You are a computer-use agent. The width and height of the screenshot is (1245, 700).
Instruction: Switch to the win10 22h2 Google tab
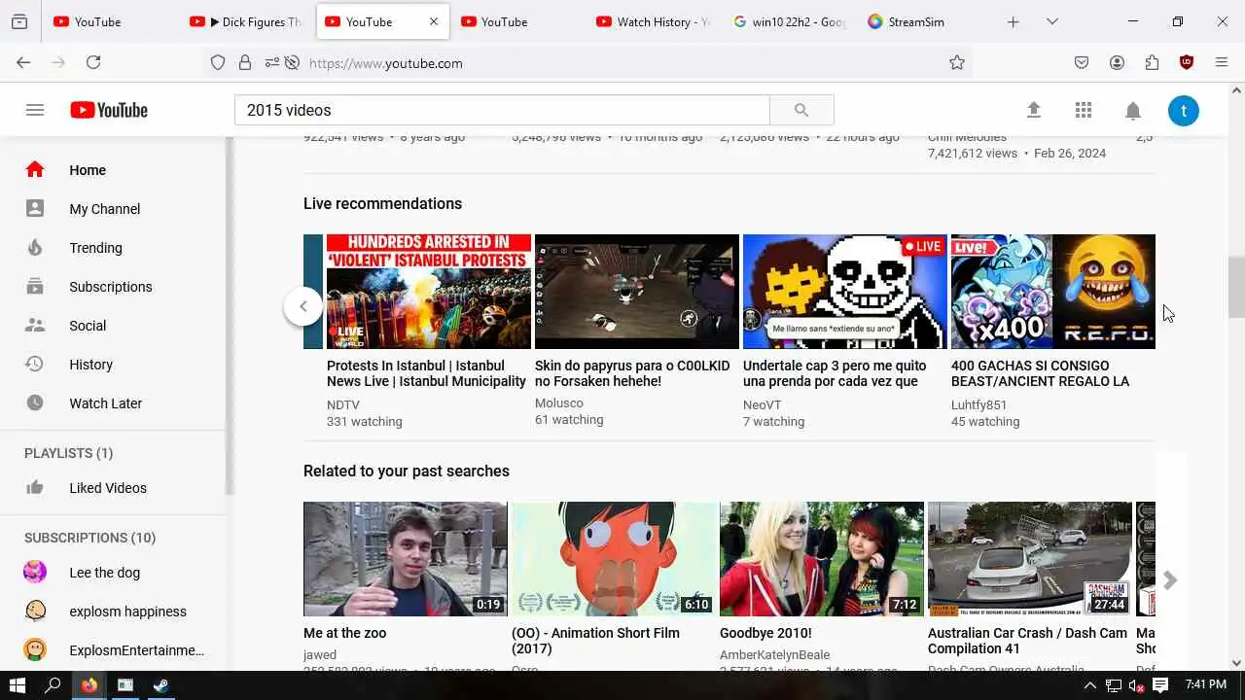789,21
